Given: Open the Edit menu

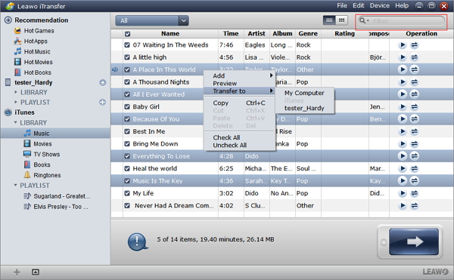Looking at the screenshot, I should 358,6.
